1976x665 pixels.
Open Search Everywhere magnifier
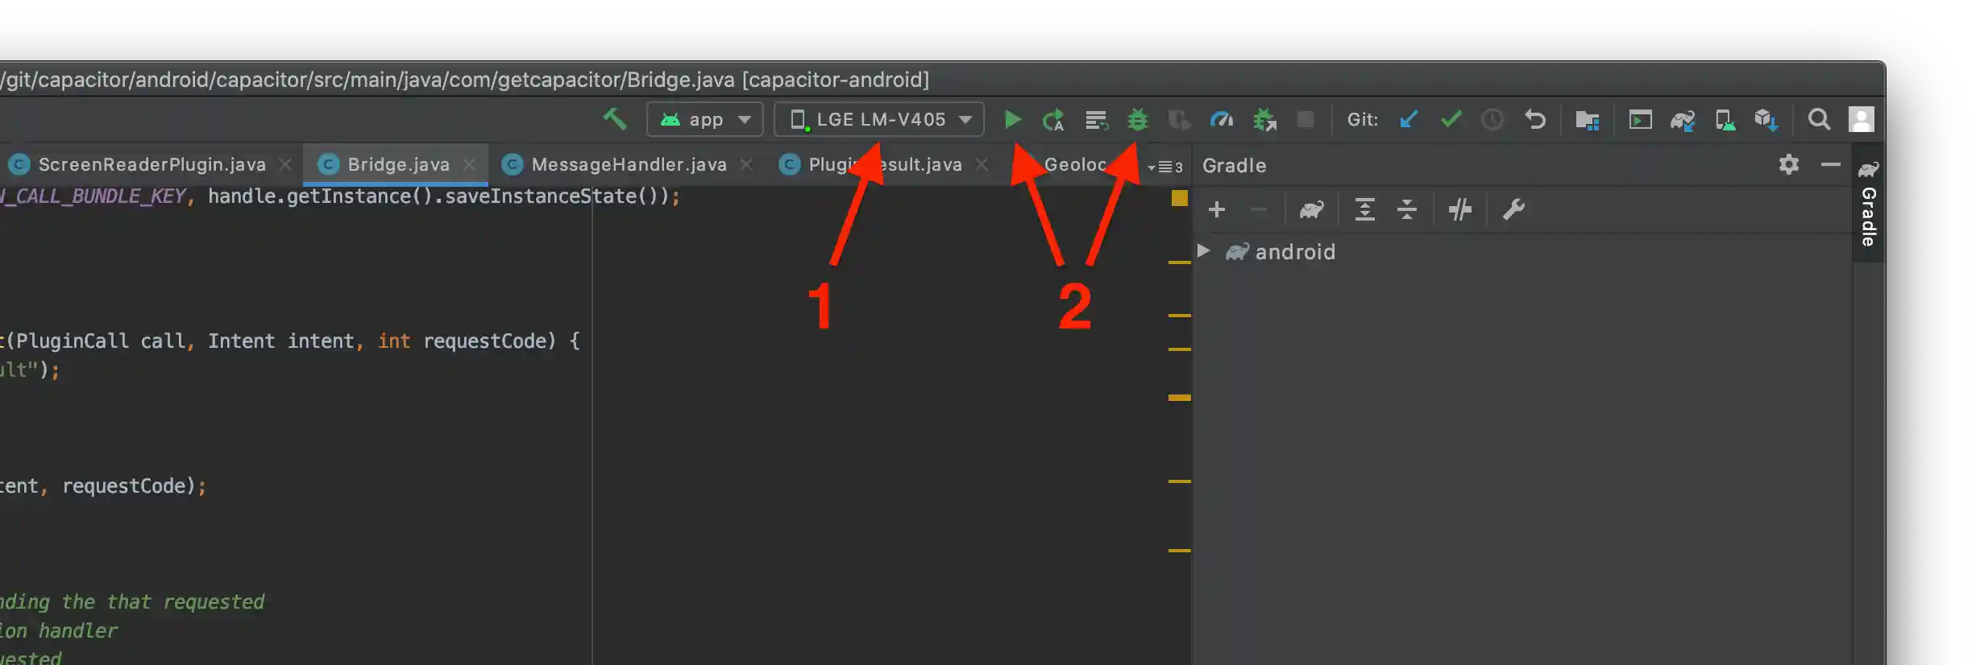[x=1819, y=120]
